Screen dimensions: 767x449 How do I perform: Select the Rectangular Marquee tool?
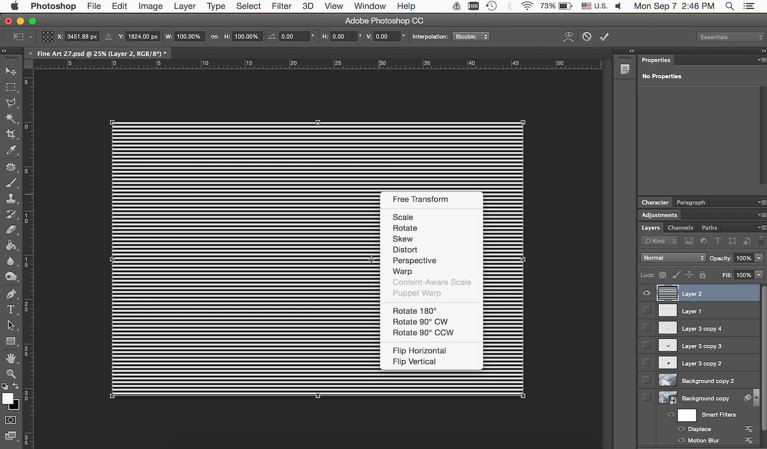11,87
